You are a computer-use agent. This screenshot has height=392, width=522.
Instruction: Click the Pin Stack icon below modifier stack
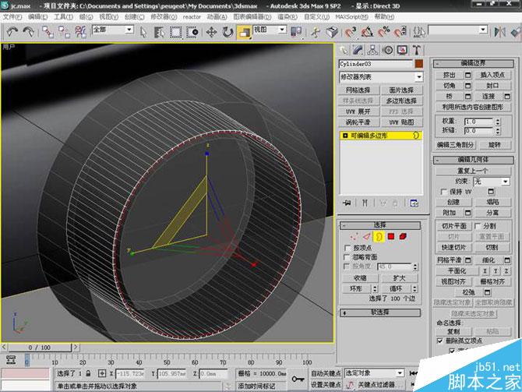(x=347, y=203)
